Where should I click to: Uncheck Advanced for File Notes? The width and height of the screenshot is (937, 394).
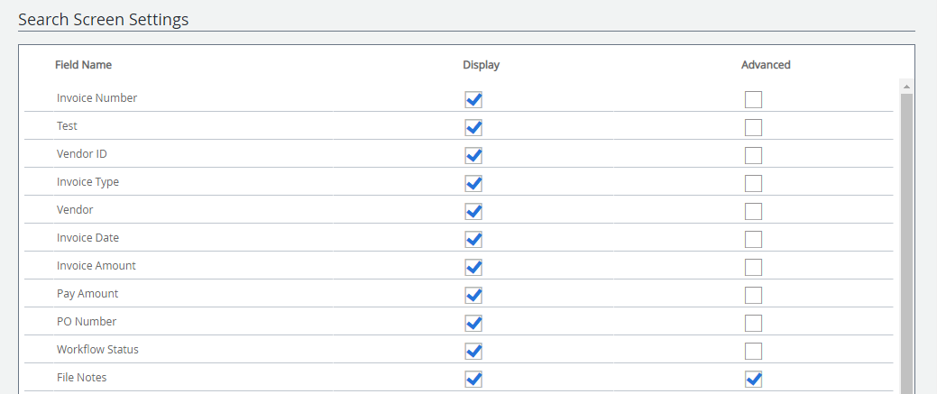point(753,379)
